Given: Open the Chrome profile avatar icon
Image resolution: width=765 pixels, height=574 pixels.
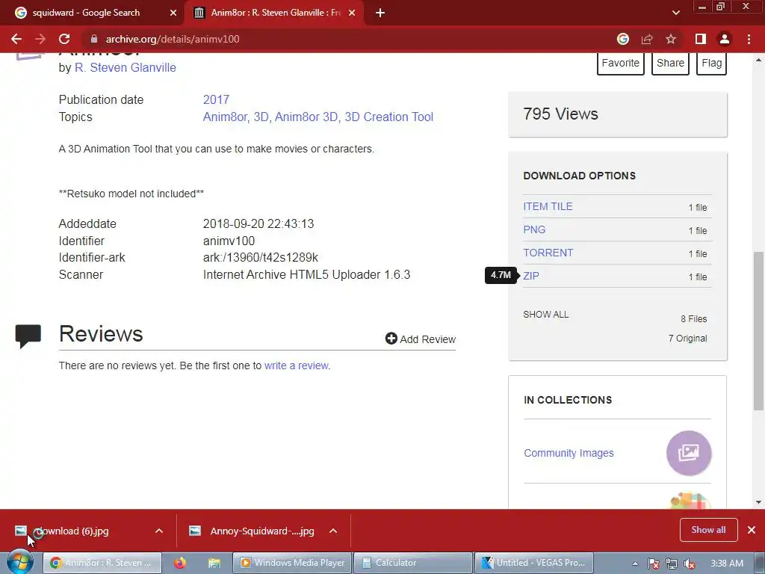Looking at the screenshot, I should point(725,39).
